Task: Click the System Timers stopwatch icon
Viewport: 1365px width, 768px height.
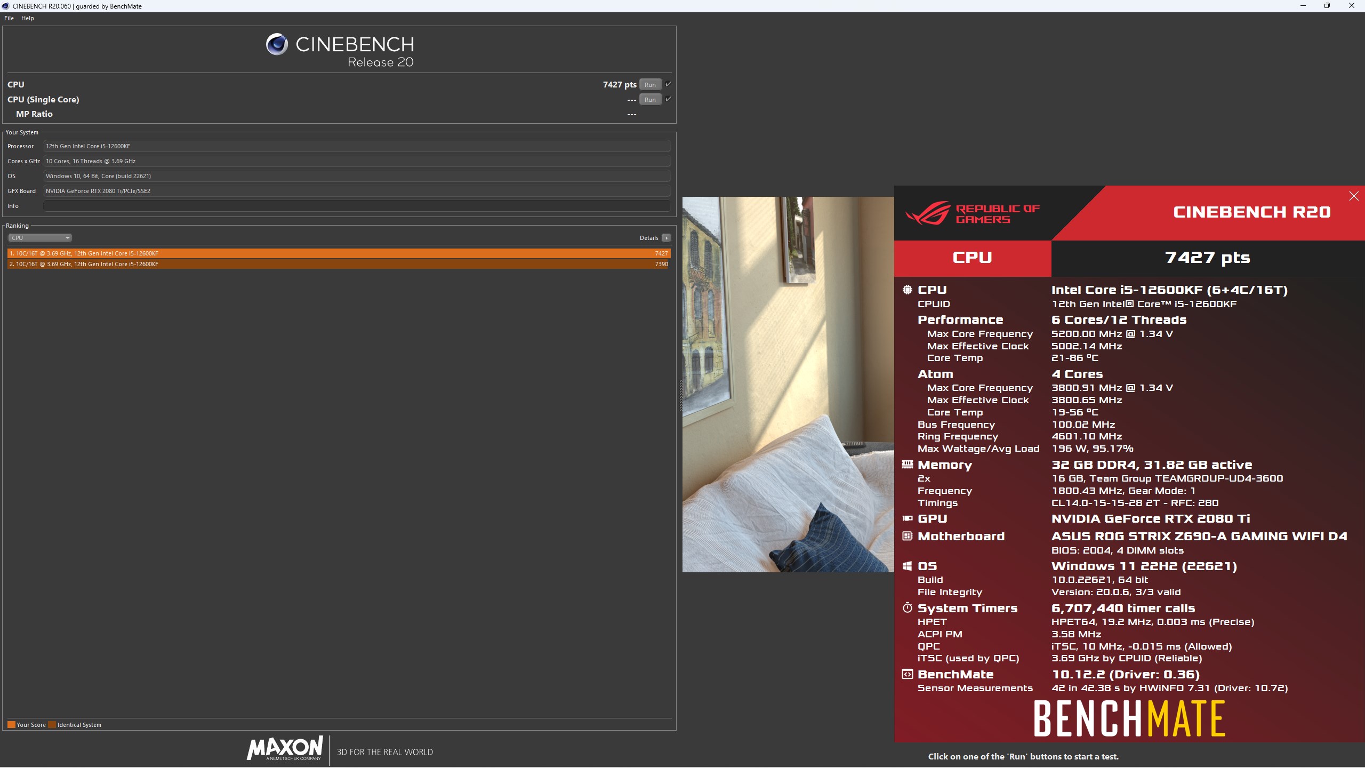Action: coord(907,607)
